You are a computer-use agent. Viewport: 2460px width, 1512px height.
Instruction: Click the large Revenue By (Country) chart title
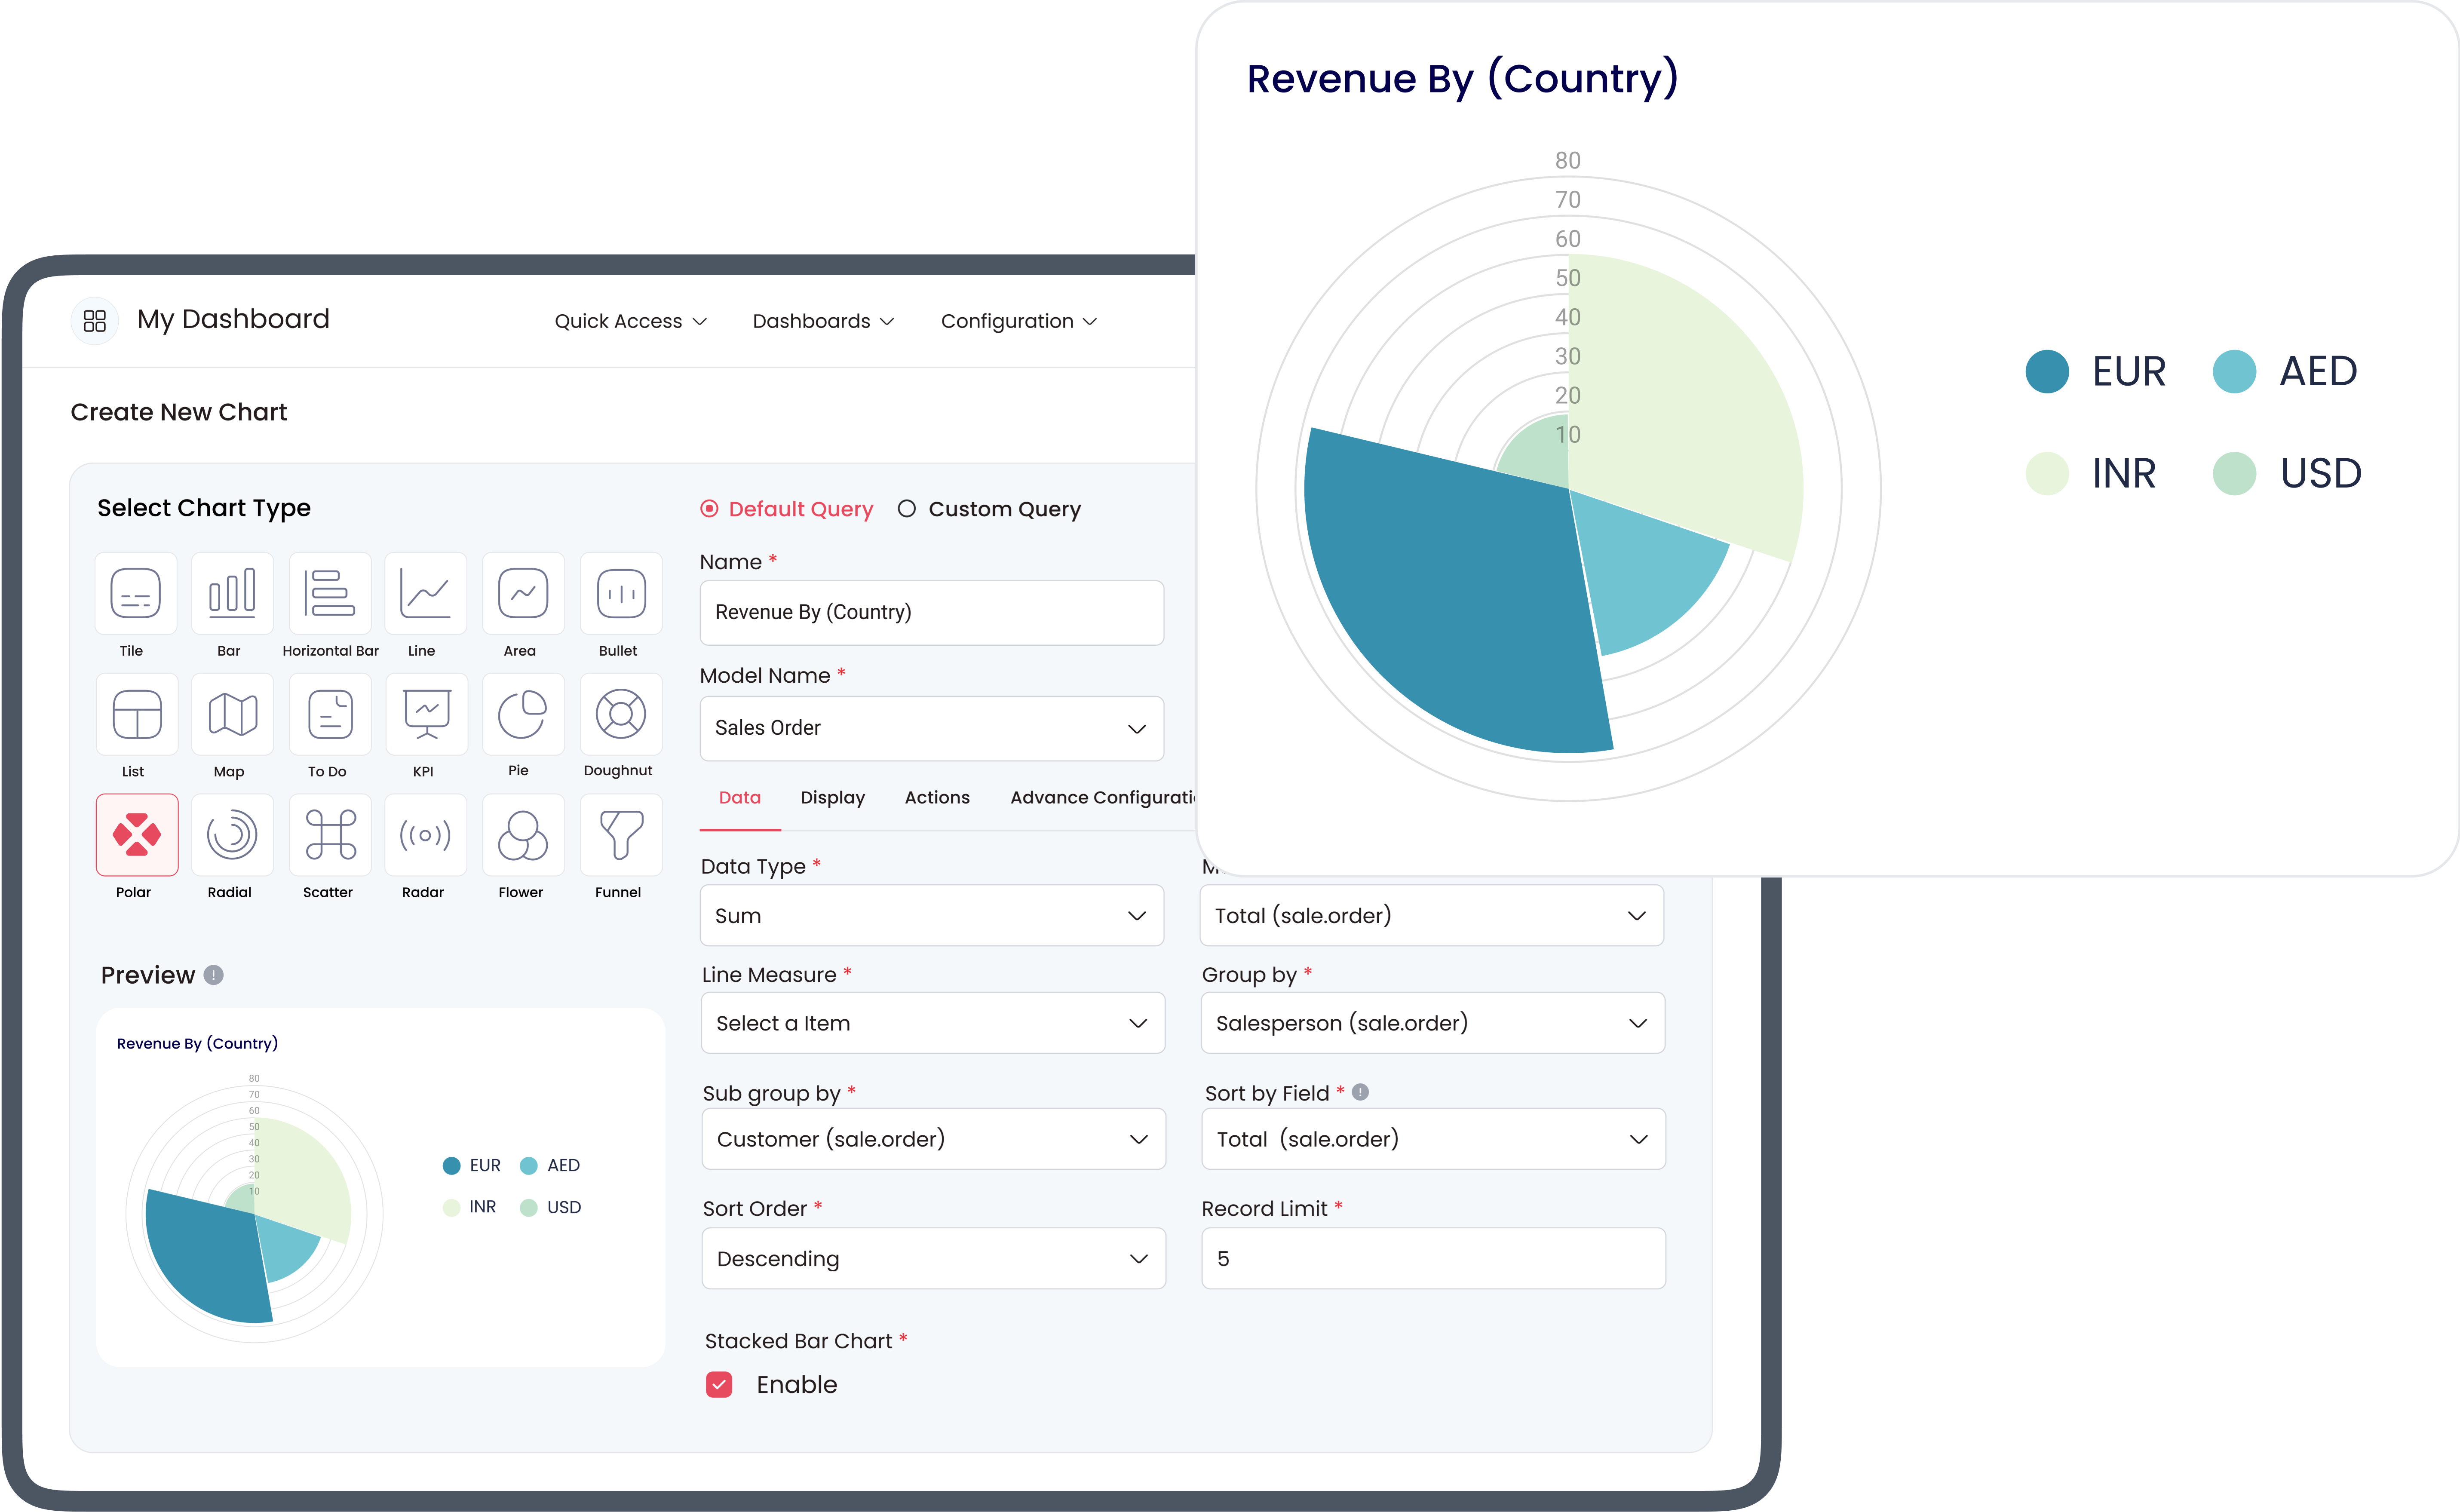(1462, 79)
